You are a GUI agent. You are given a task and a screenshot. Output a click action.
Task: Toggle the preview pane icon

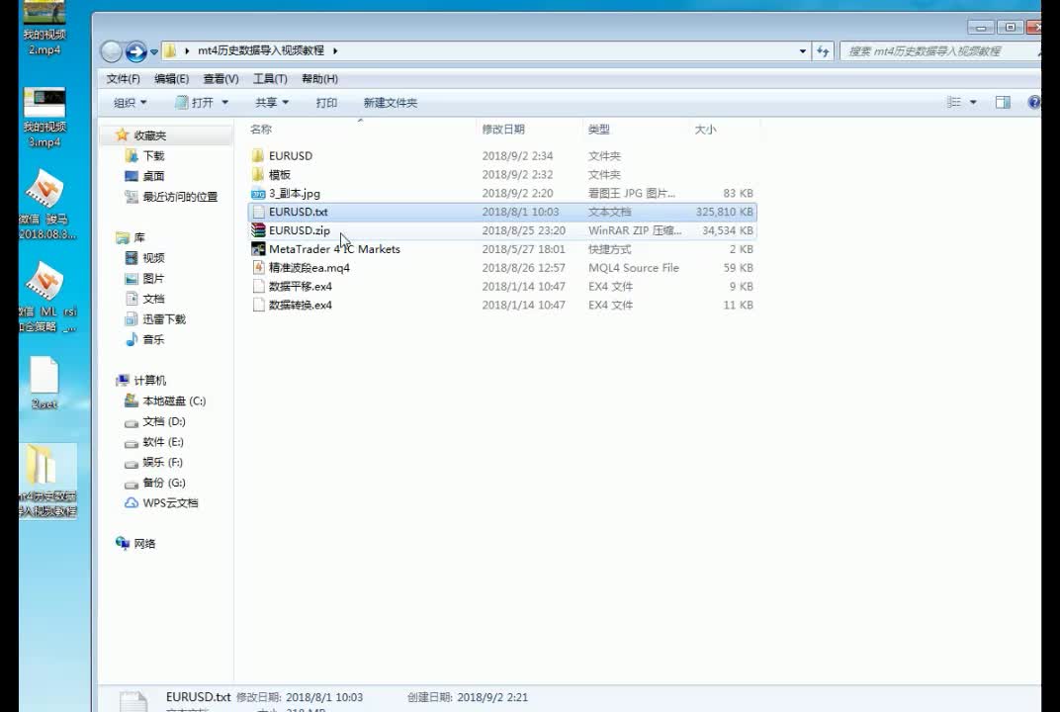(1002, 102)
